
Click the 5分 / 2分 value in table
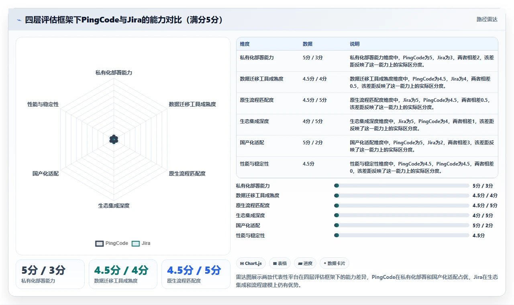[x=312, y=142]
